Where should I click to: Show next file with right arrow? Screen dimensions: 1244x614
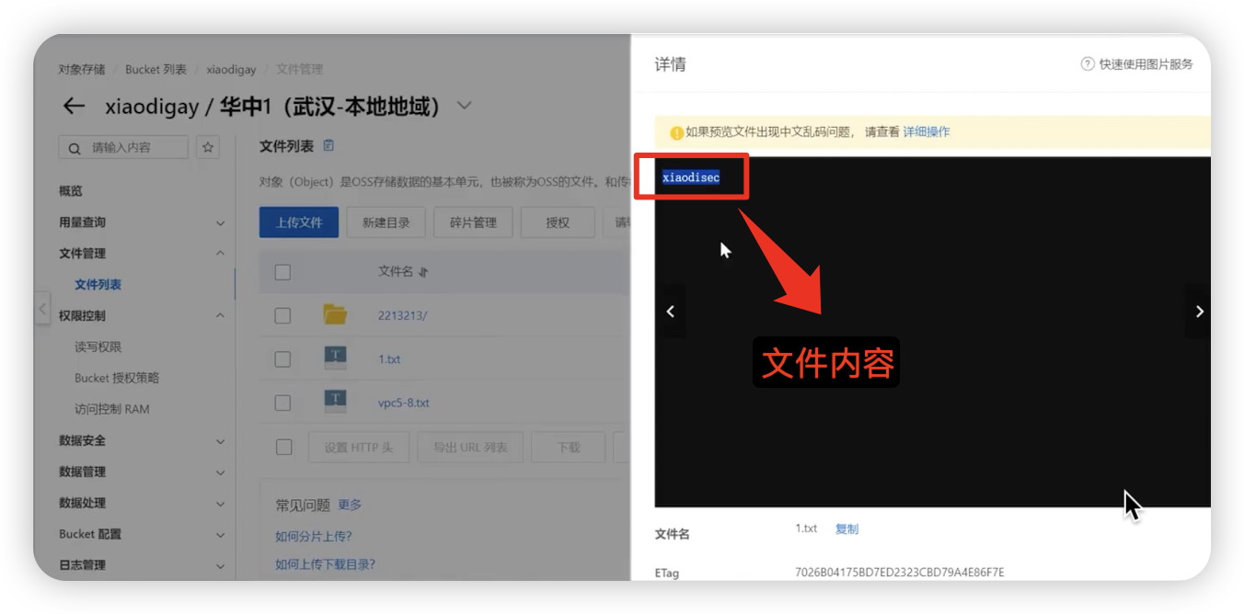[1199, 312]
